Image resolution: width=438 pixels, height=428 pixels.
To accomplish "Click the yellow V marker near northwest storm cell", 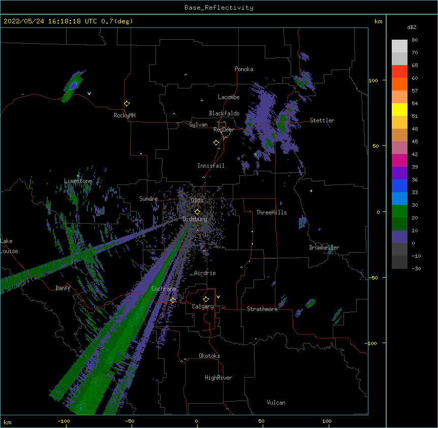I will click(x=89, y=94).
